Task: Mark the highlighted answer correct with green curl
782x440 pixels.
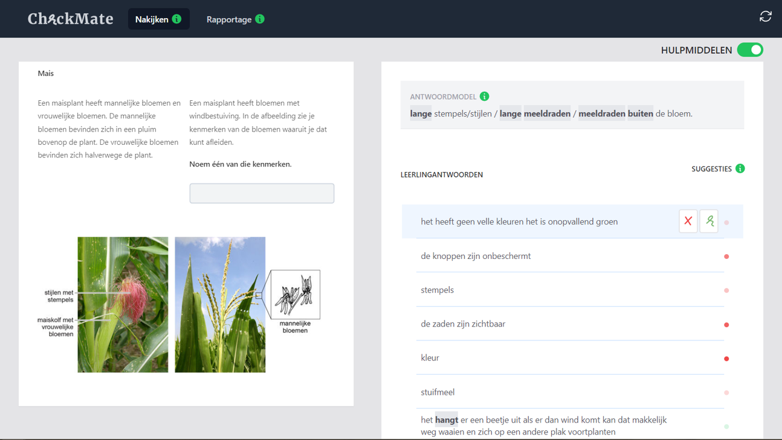Action: [x=709, y=222]
